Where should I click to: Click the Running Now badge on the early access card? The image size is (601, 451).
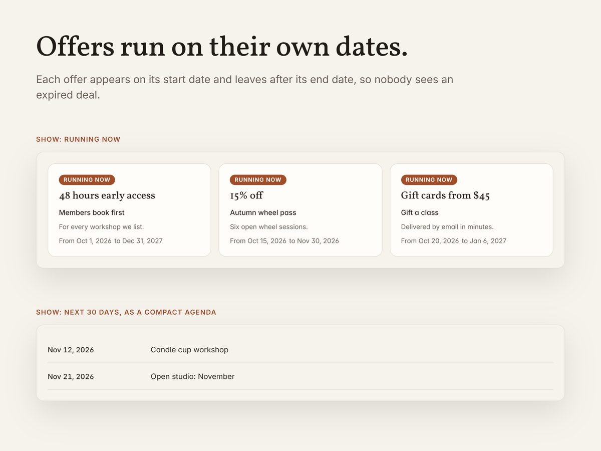[x=87, y=180]
